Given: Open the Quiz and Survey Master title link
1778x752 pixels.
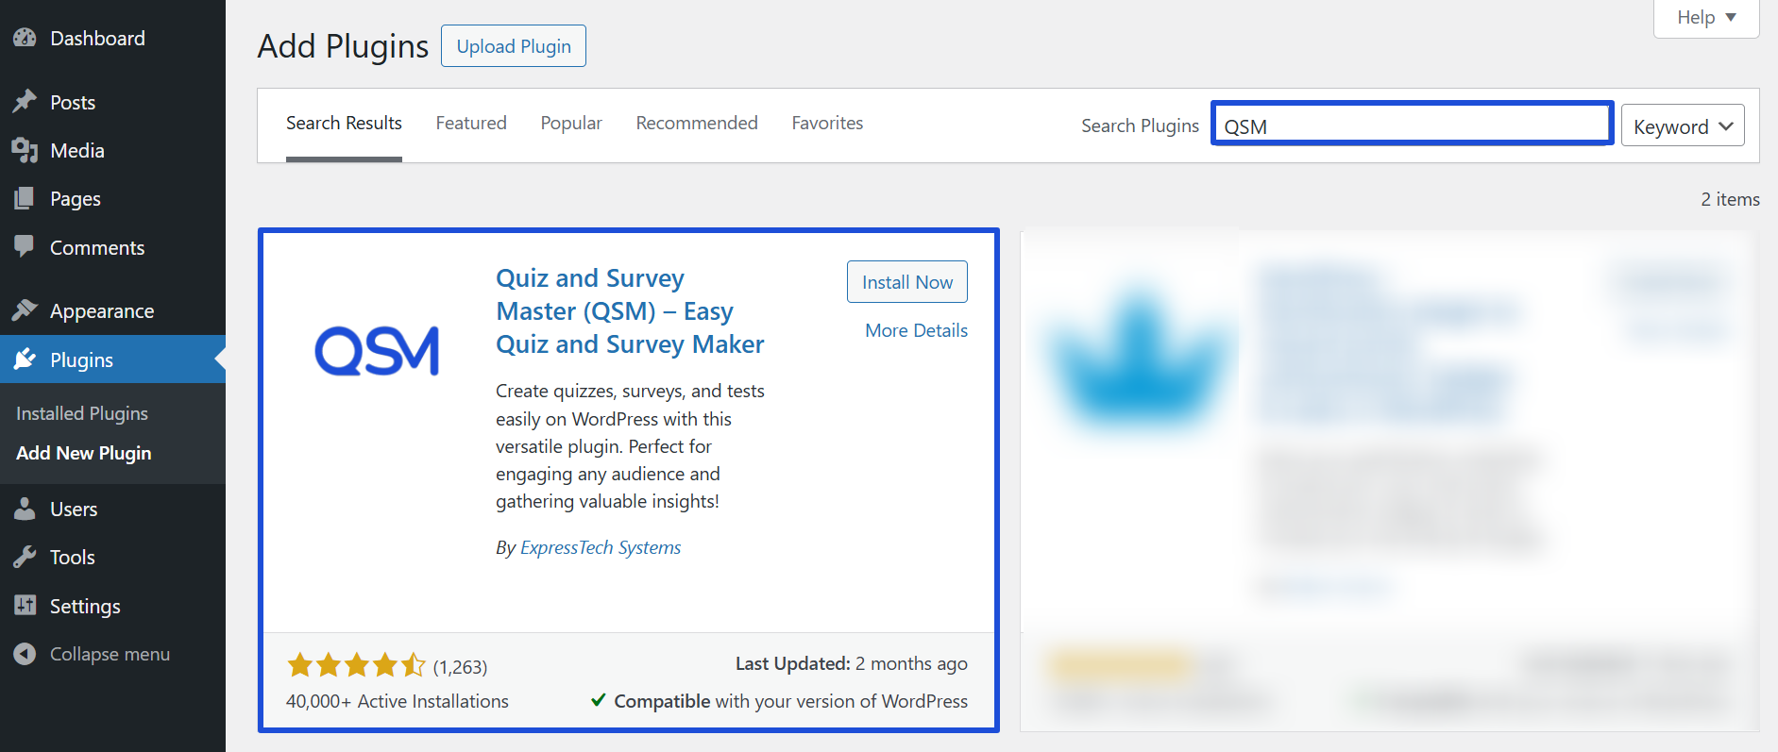Looking at the screenshot, I should coord(630,311).
